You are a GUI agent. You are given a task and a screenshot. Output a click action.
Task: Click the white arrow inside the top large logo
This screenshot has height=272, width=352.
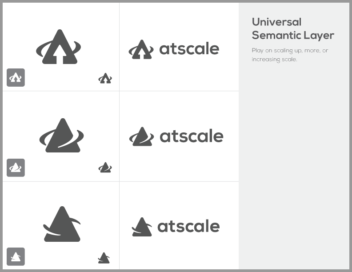pos(60,54)
